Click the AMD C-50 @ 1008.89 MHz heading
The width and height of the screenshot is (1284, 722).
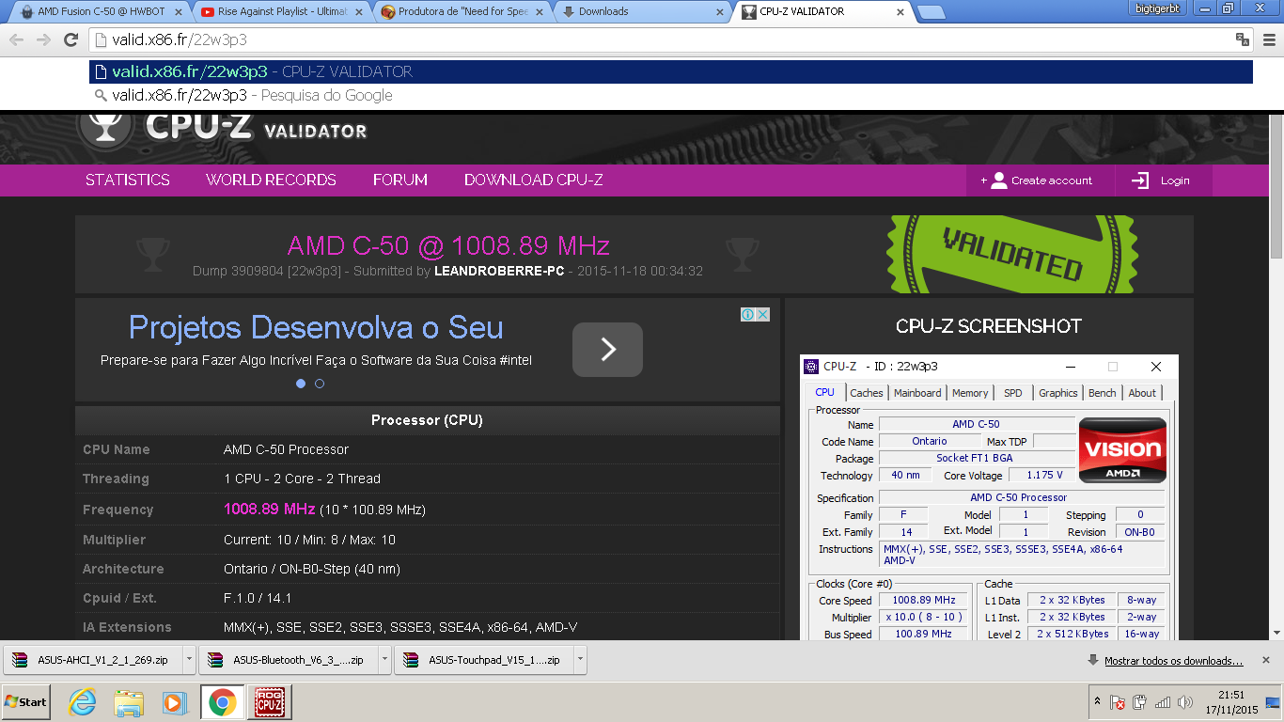pyautogui.click(x=448, y=246)
